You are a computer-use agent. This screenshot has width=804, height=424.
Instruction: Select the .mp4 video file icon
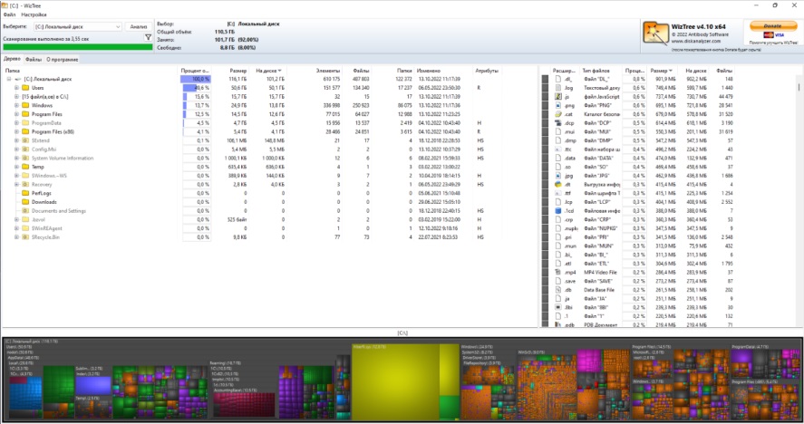click(557, 271)
